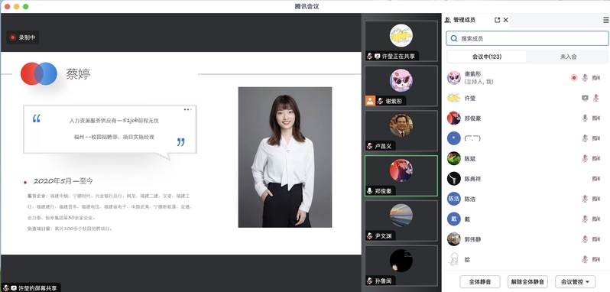Screen dimensions: 610x292
Task: Open the hamburger menu at panel top right
Action: click(605, 20)
